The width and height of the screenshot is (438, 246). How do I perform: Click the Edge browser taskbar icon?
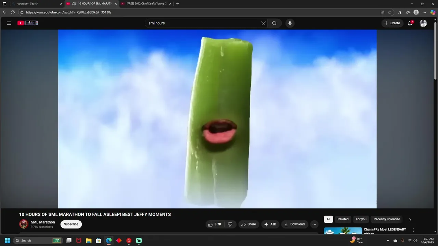click(x=108, y=241)
